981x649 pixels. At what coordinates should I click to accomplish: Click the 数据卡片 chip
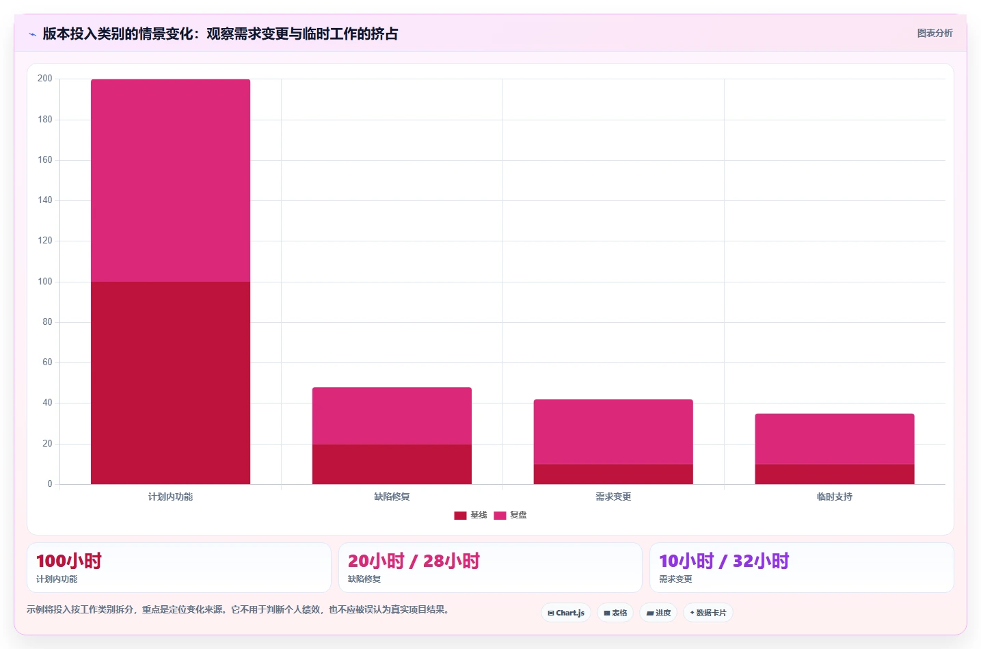[708, 613]
